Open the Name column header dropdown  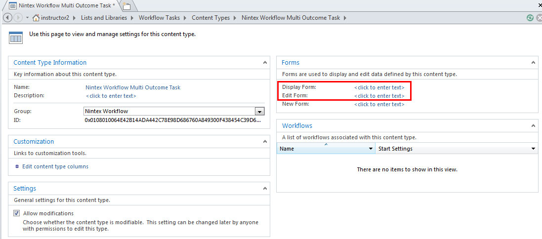pos(371,149)
